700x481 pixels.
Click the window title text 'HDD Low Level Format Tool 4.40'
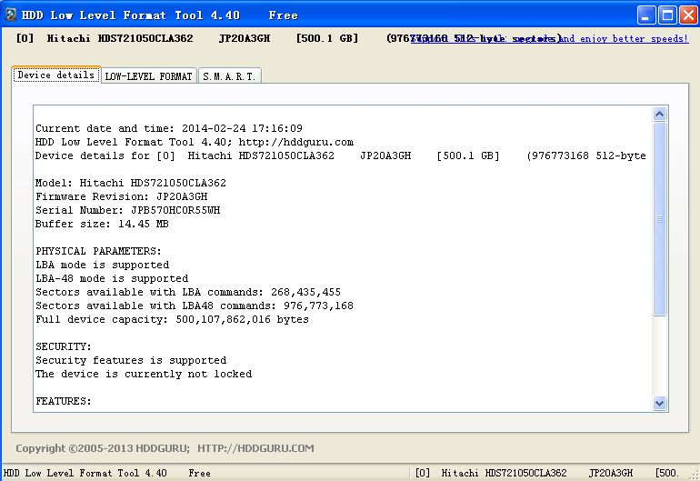131,15
